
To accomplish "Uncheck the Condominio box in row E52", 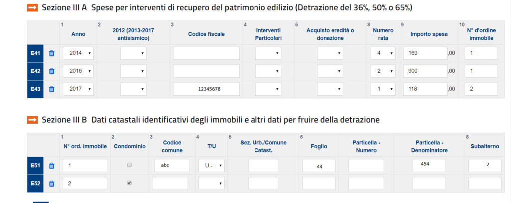I will (x=129, y=183).
